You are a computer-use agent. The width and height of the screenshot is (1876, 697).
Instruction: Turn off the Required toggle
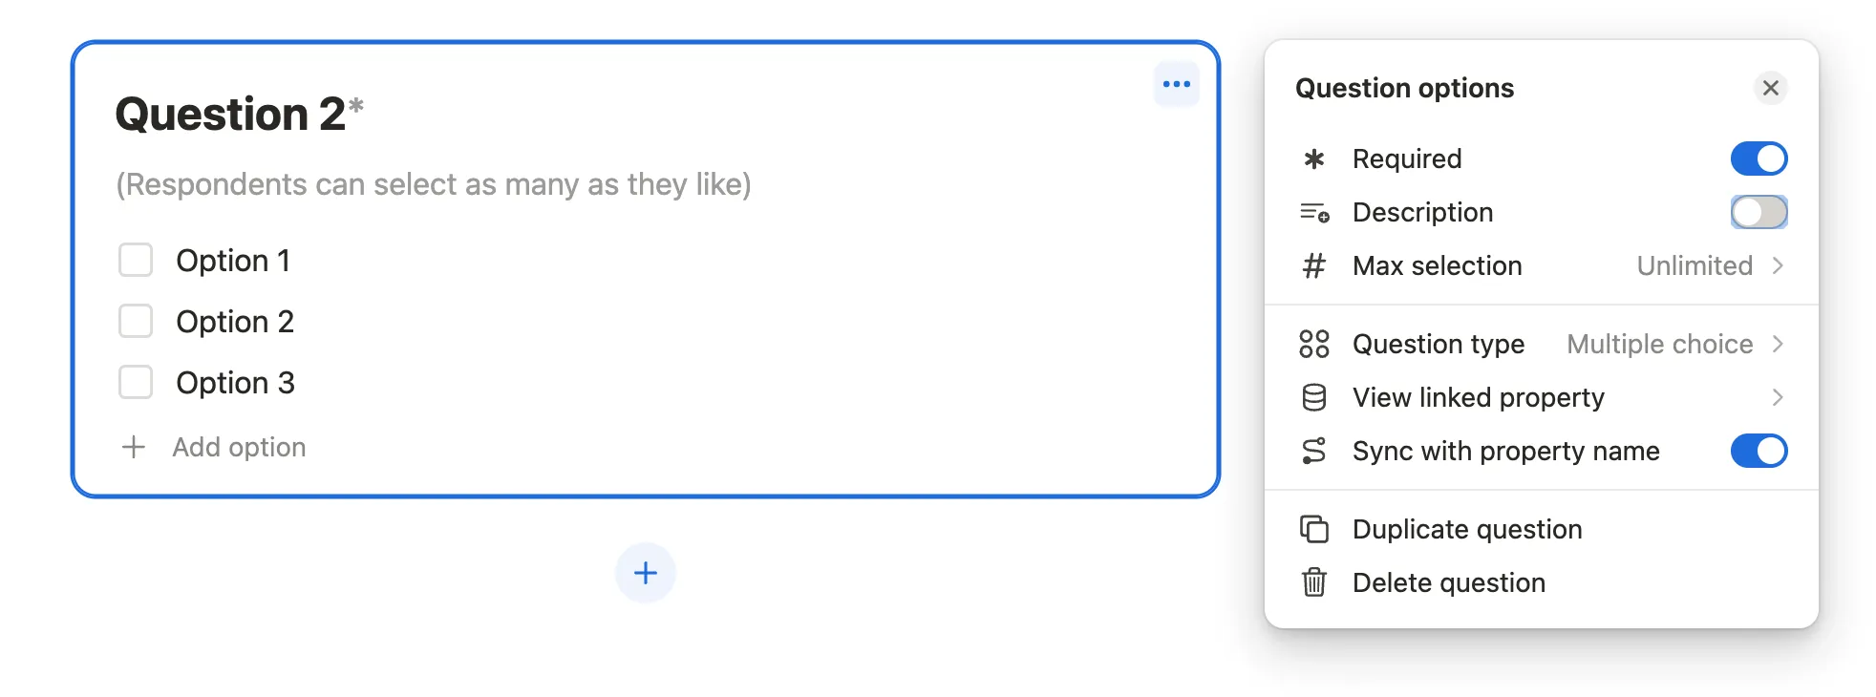[1759, 158]
